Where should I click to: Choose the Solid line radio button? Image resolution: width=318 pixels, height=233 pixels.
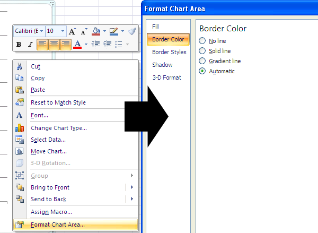click(202, 51)
